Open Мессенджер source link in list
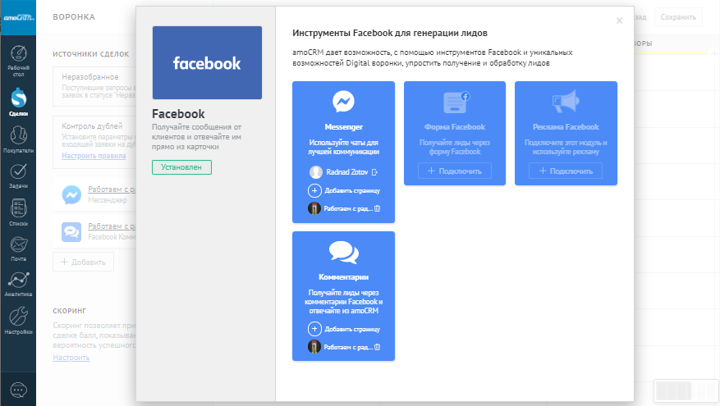The image size is (720, 406). click(x=112, y=189)
